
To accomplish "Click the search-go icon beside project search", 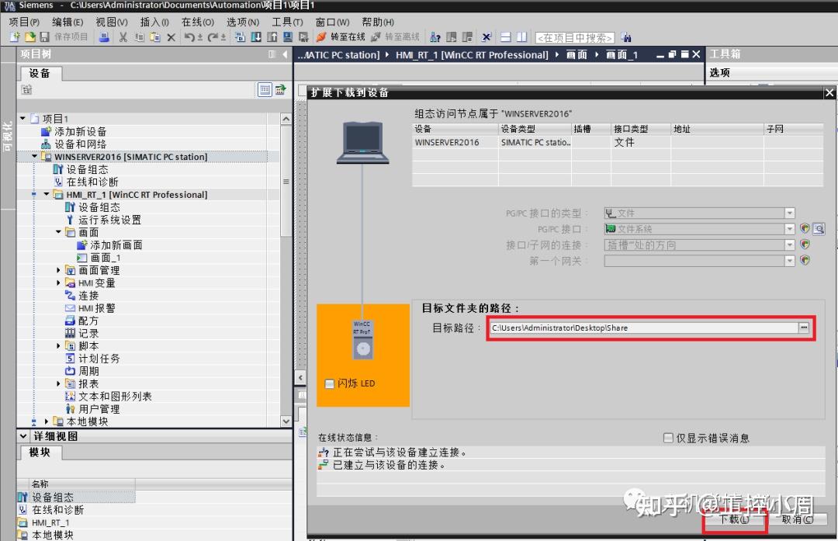I will 626,37.
